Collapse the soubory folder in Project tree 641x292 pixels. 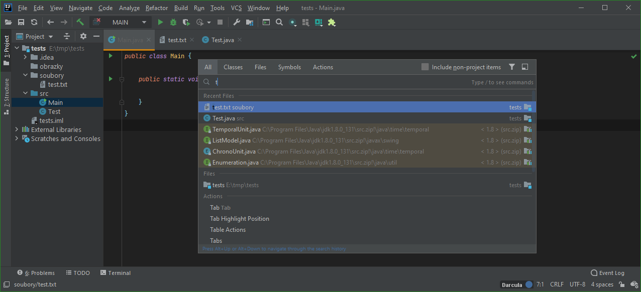(25, 75)
